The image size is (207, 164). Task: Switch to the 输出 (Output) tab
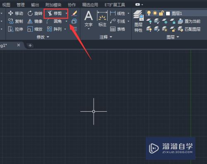click(35, 5)
